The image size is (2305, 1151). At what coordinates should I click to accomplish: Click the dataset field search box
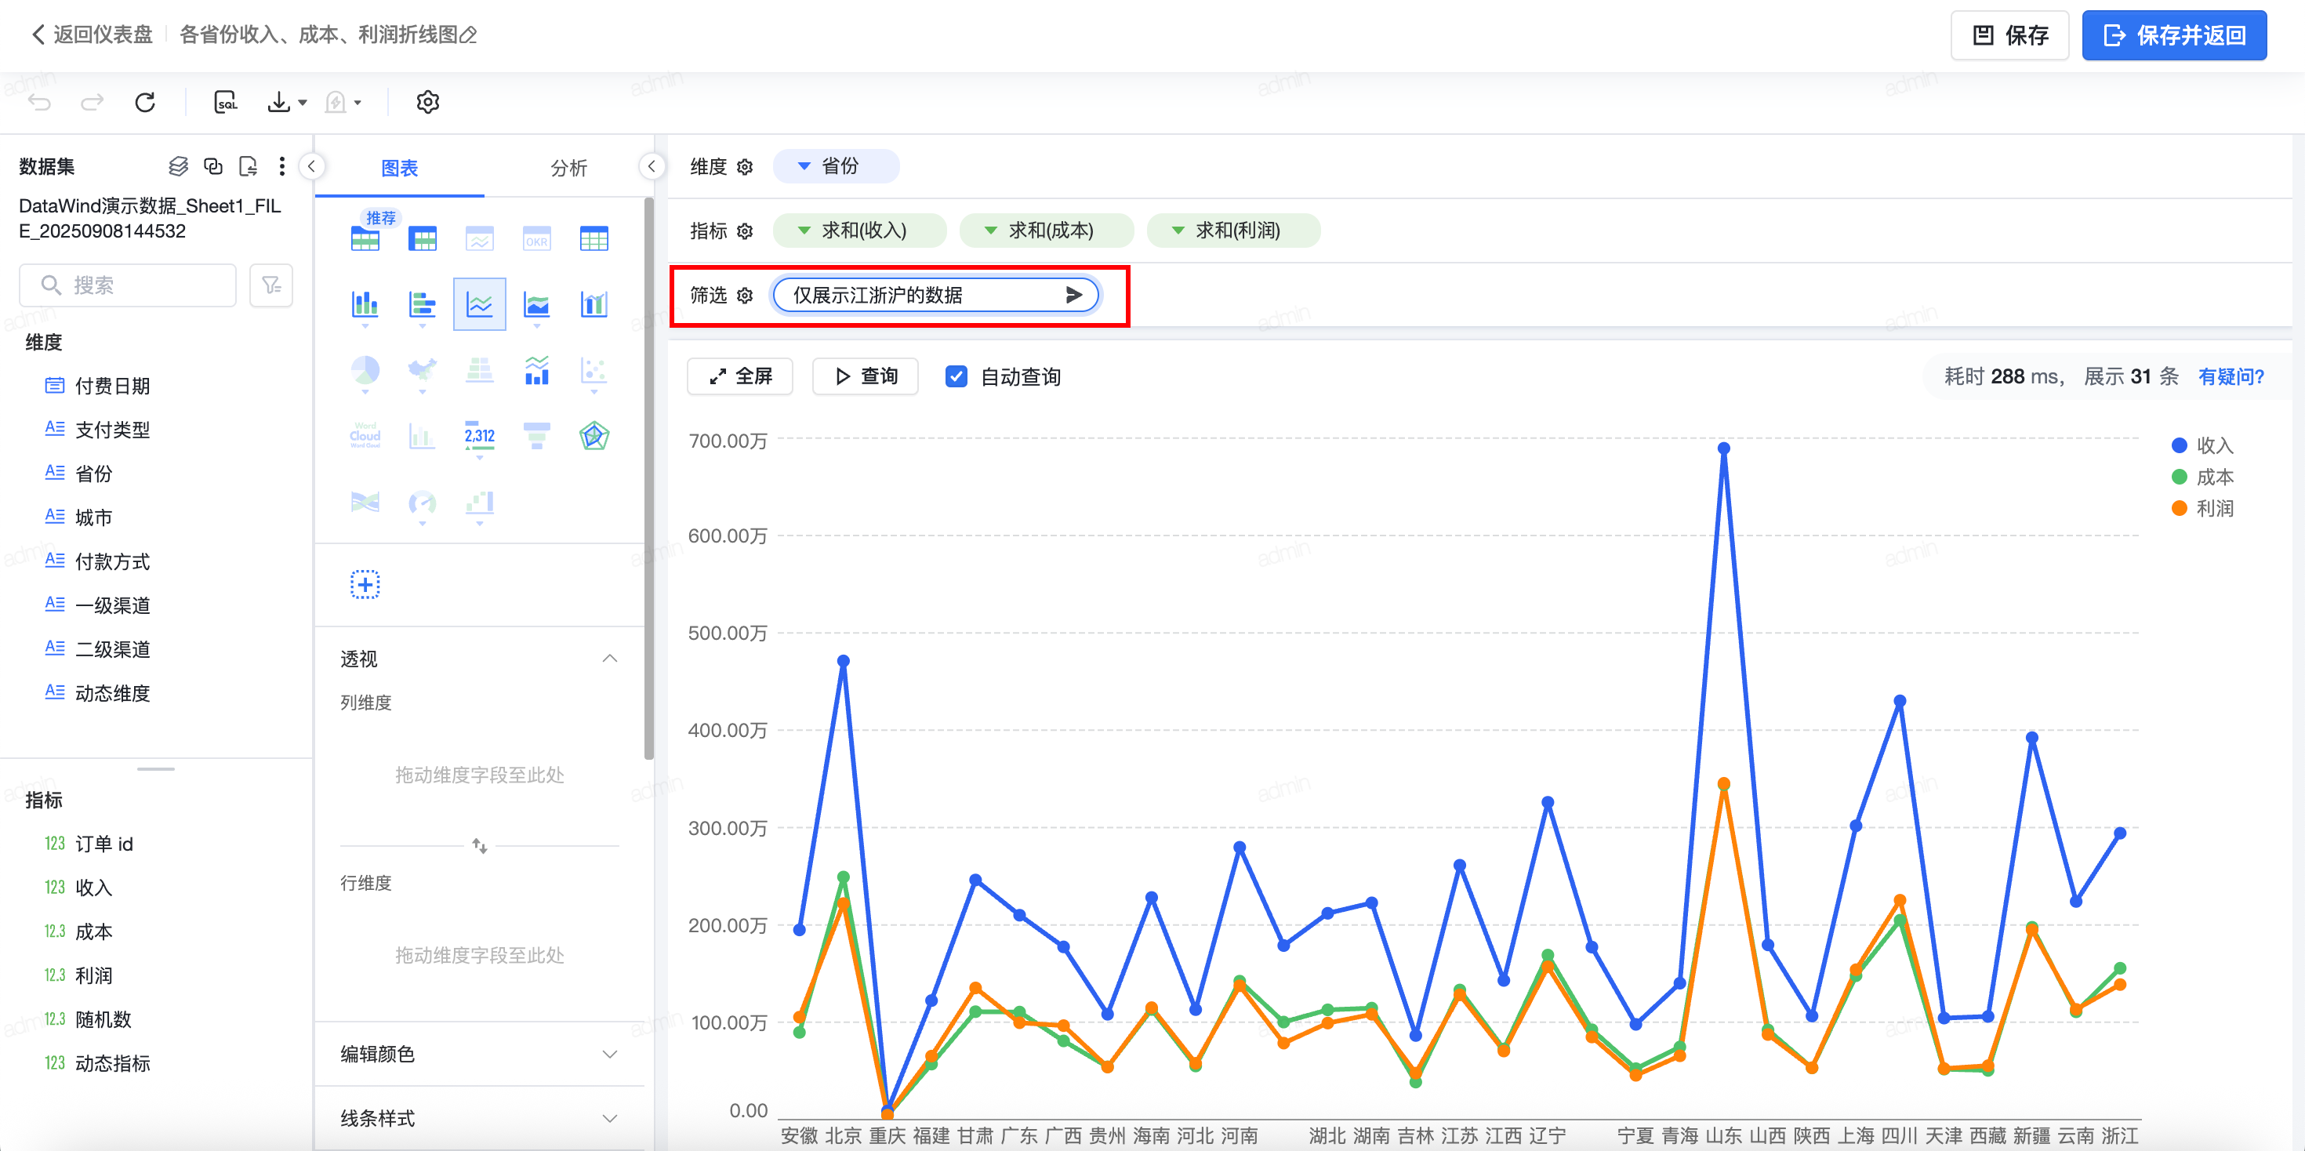134,285
